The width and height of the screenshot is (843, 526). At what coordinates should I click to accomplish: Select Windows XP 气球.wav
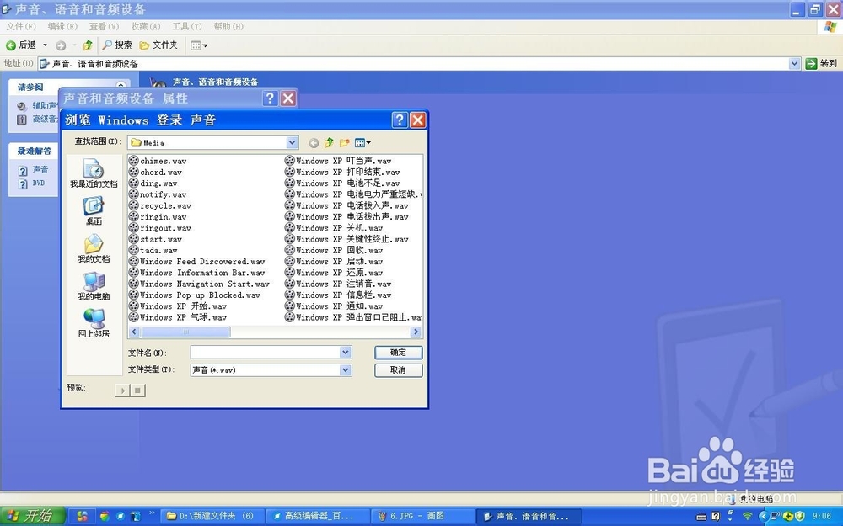coord(178,317)
